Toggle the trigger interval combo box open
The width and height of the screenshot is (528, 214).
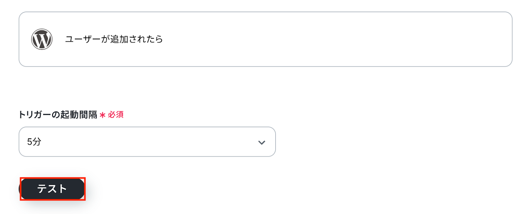147,142
